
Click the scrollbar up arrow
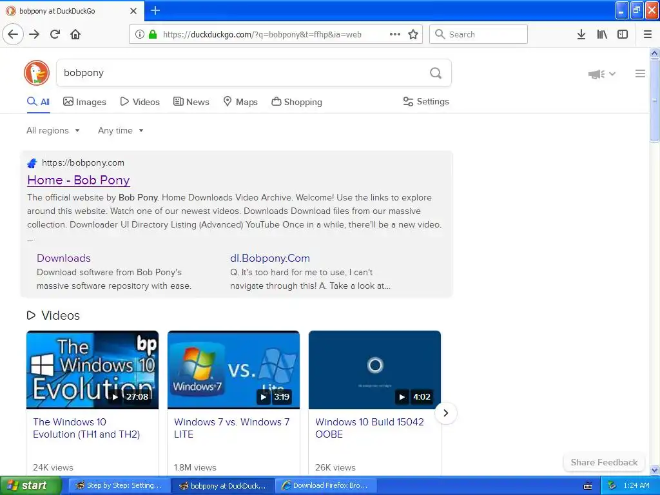(x=654, y=53)
